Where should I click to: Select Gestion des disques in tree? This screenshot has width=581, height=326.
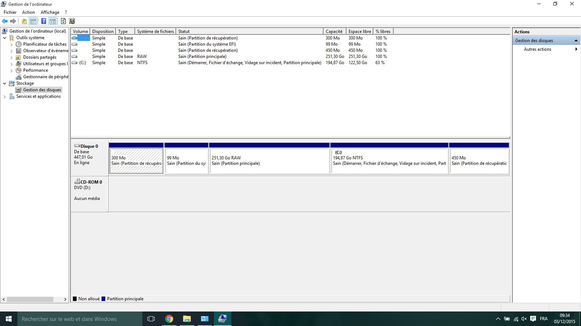pyautogui.click(x=42, y=90)
